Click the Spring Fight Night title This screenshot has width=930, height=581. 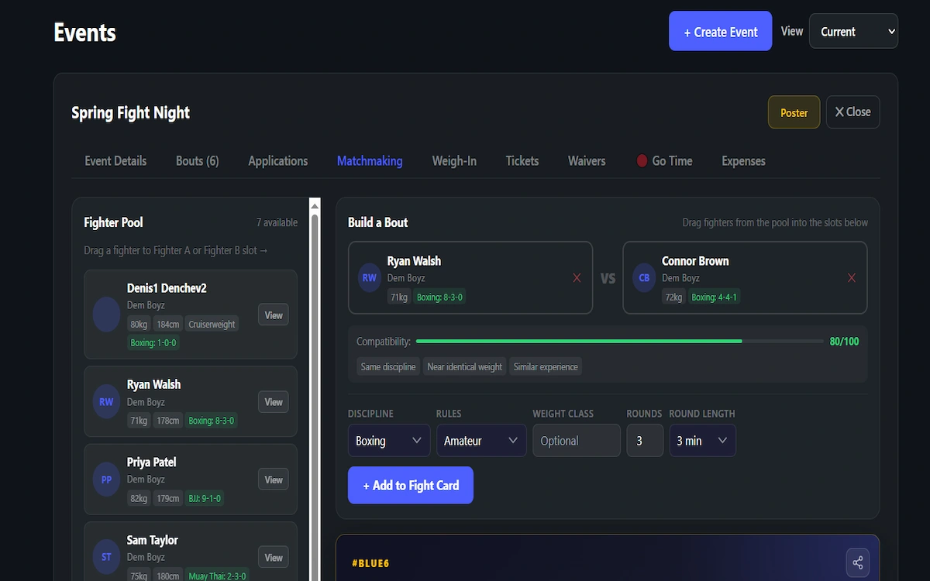tap(130, 112)
